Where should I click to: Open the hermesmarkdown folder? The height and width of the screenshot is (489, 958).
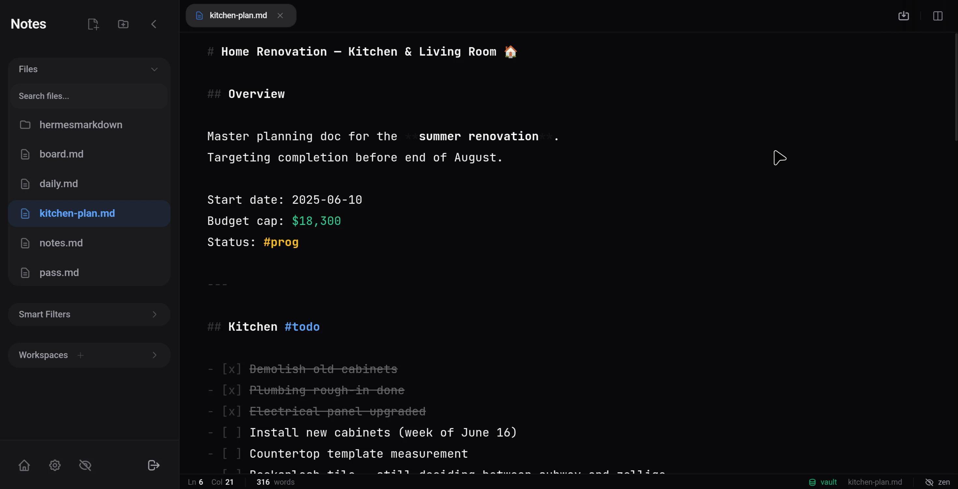coord(89,124)
